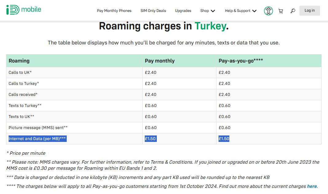
Task: Open the accessibility options icon
Action: click(268, 11)
